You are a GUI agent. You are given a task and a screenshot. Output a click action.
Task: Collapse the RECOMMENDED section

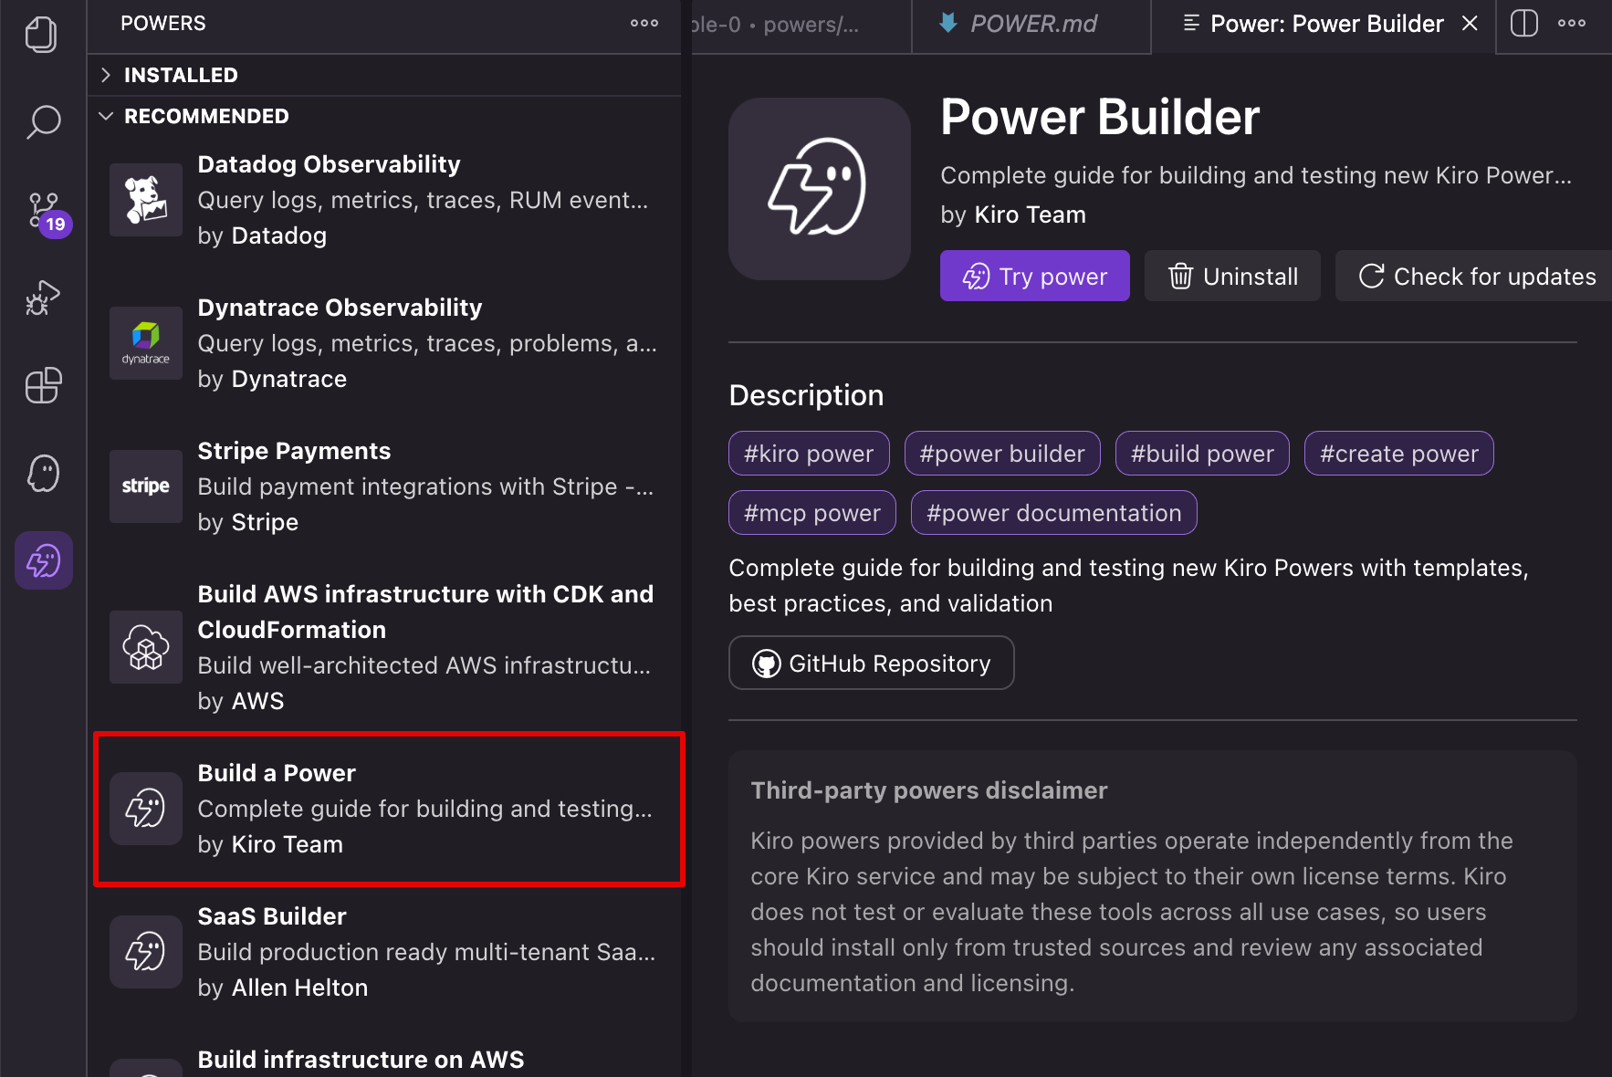384,116
